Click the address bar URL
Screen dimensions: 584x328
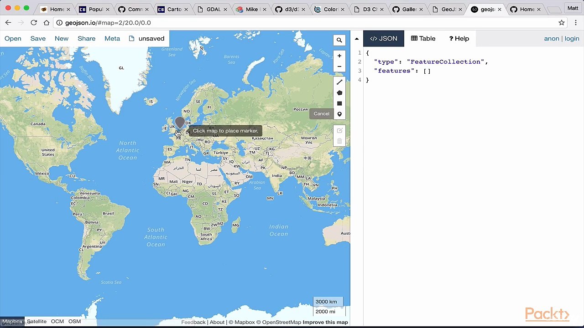tap(108, 23)
